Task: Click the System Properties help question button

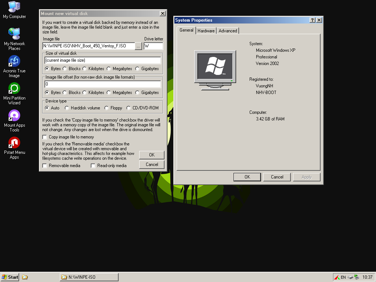Action: (x=312, y=20)
